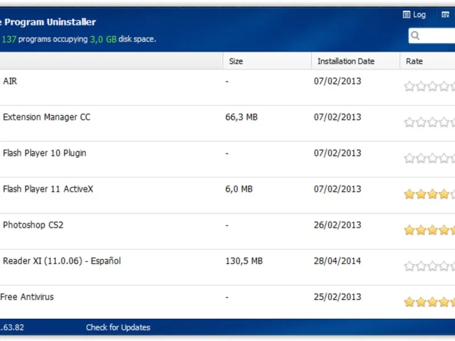
Task: Rate Reader XI with four stars
Action: 444,266
